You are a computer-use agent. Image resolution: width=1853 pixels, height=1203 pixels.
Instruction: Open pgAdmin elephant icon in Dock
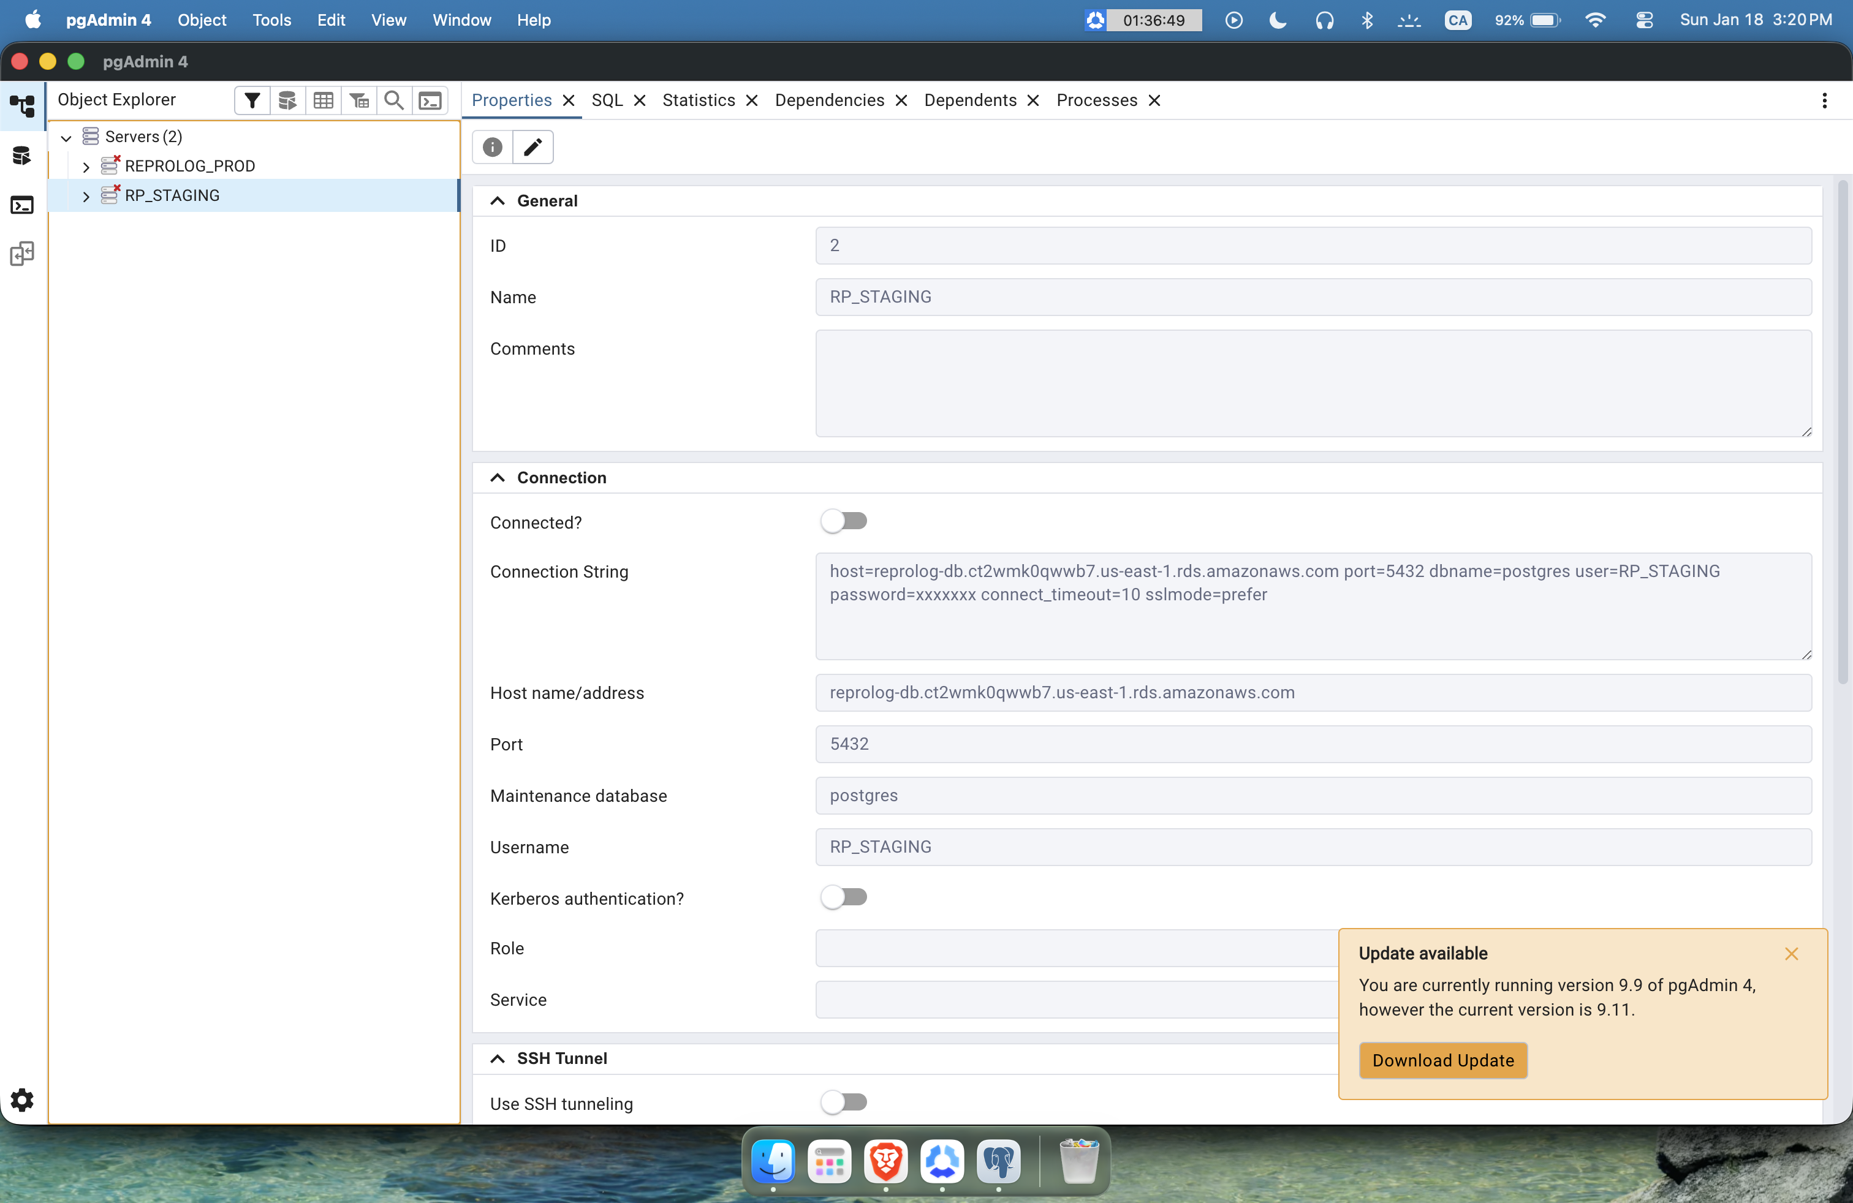[999, 1162]
